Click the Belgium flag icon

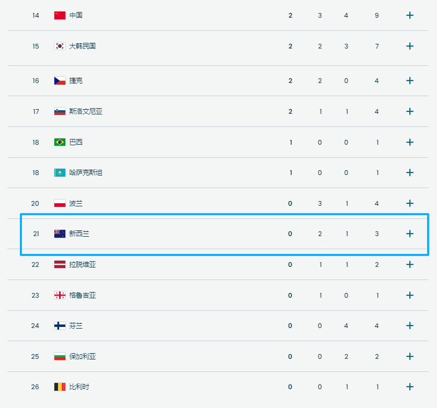click(x=60, y=387)
